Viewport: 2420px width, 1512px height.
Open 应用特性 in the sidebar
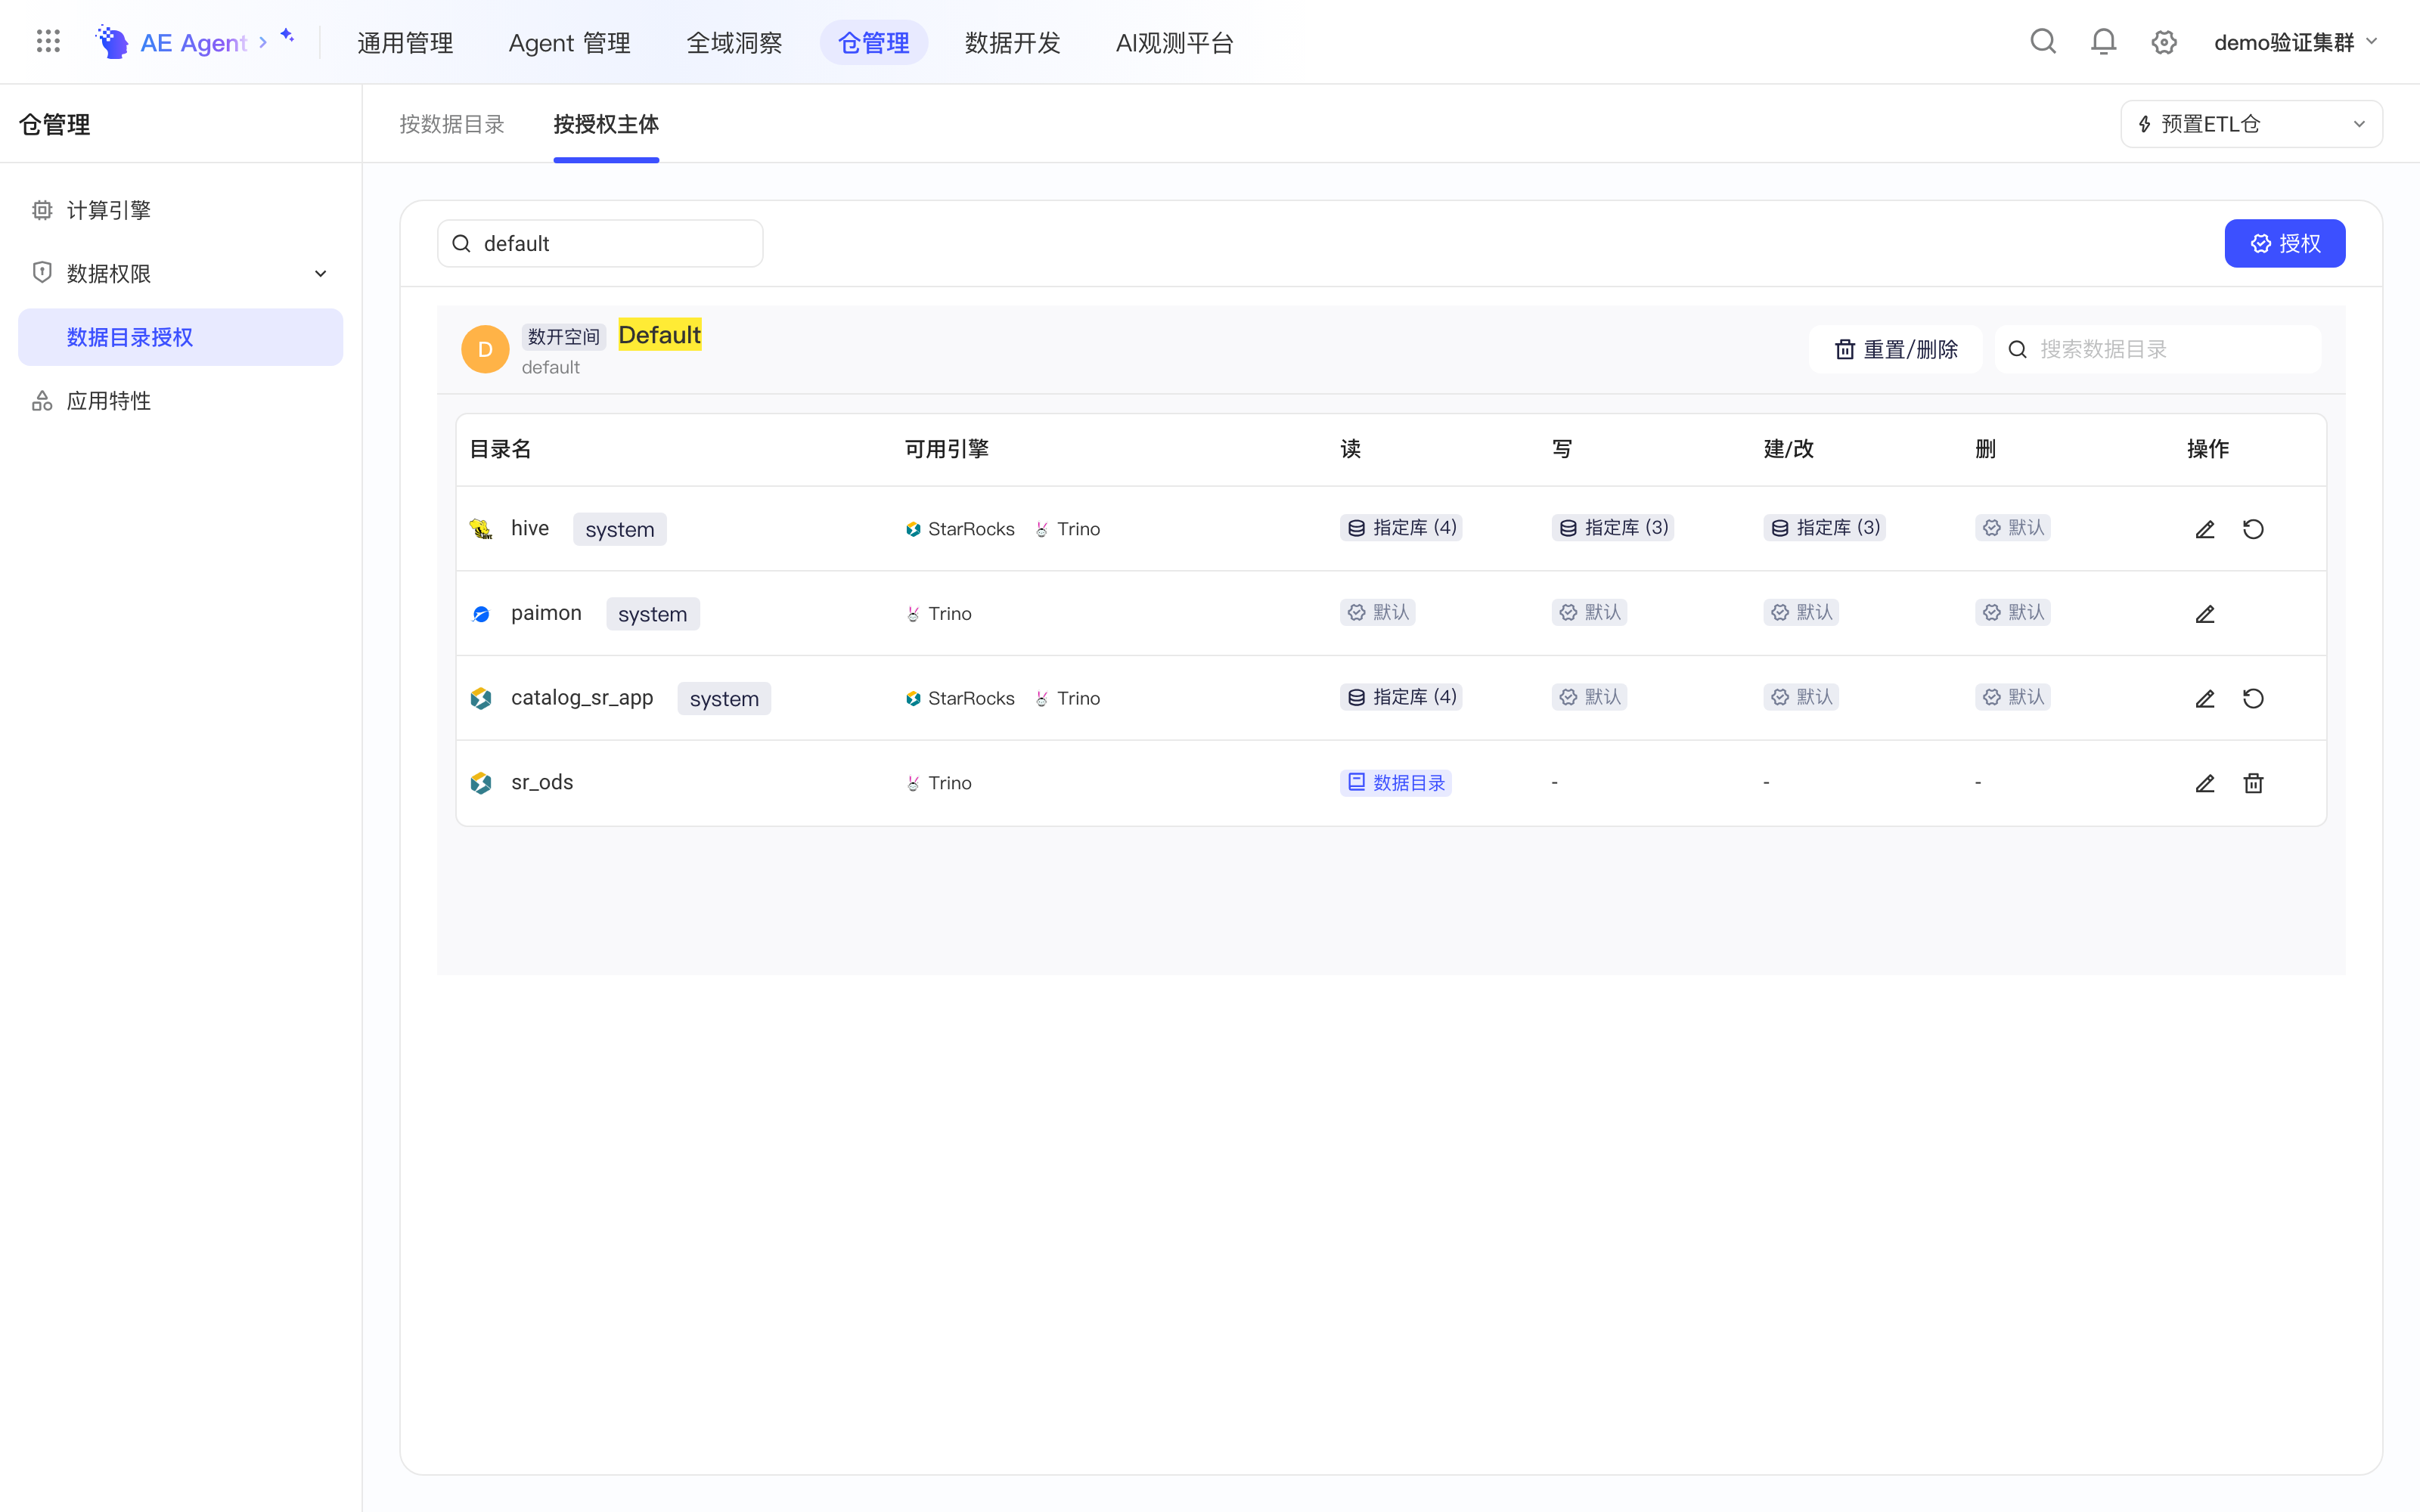[180, 401]
